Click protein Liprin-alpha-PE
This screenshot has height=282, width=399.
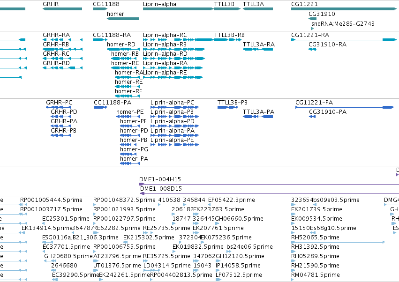[174, 145]
